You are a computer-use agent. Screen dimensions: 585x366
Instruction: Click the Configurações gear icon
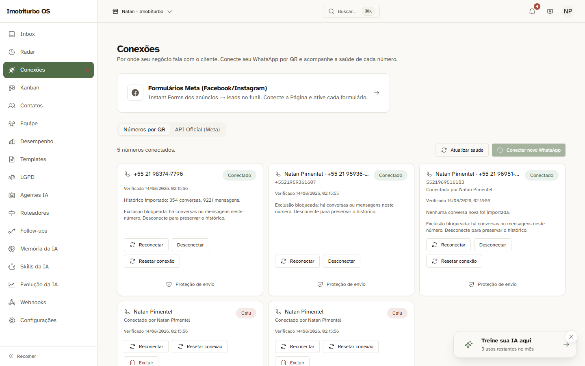coord(12,320)
